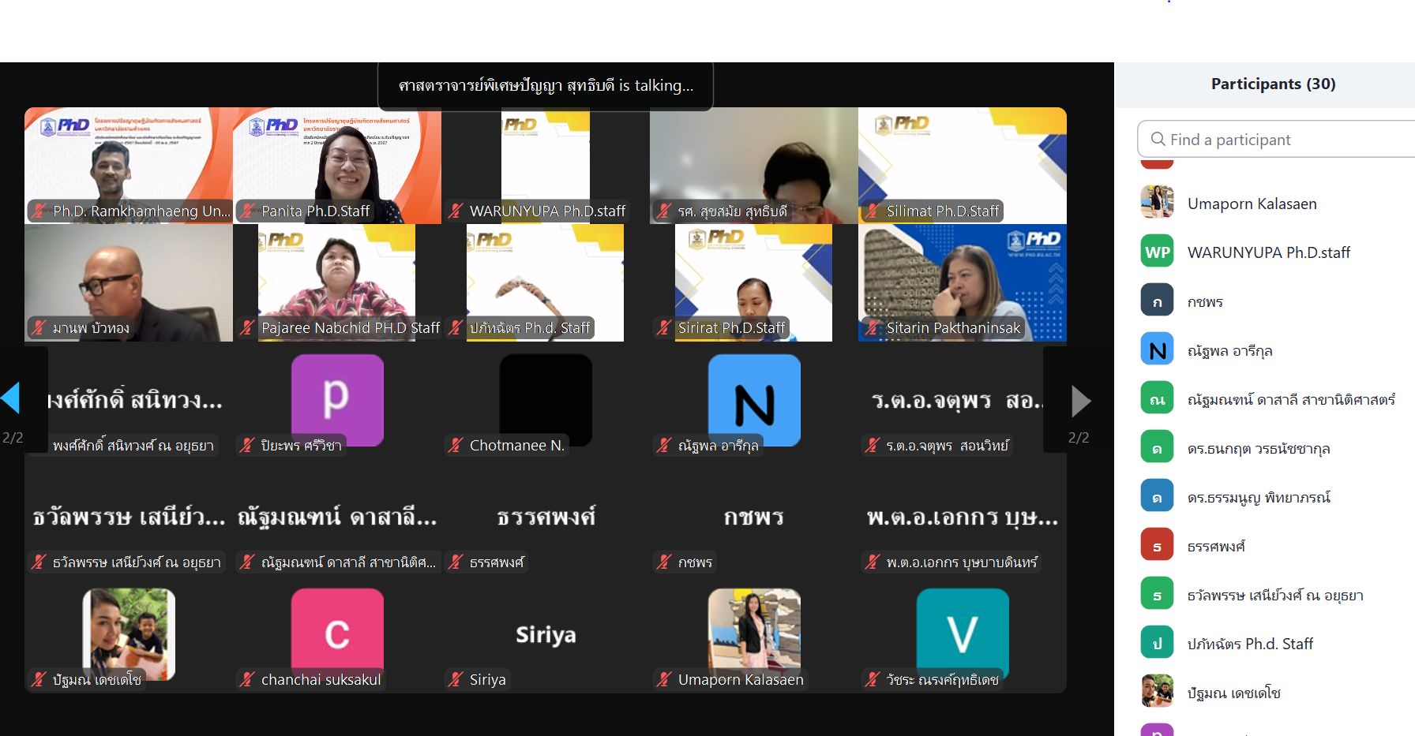This screenshot has width=1415, height=736.
Task: Click ณัฐมณฑน์ ดาสาลี tile in gallery
Action: pos(337,517)
